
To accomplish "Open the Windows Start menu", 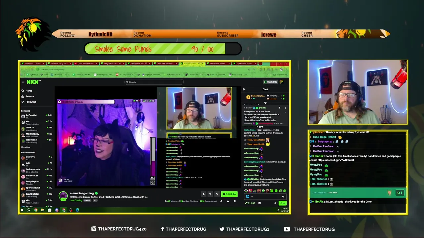I will pos(22,210).
